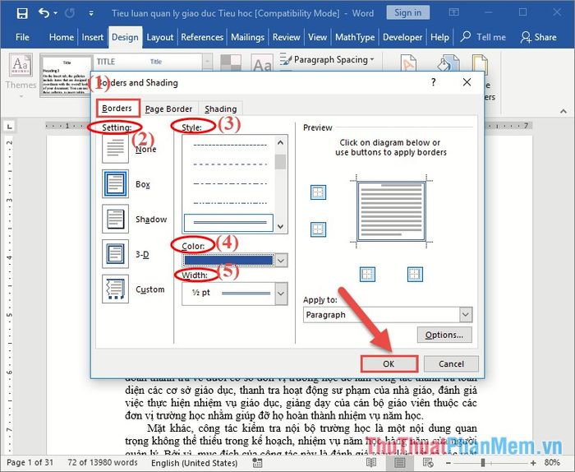
Task: Click the Undo arrow icon
Action: 44,13
